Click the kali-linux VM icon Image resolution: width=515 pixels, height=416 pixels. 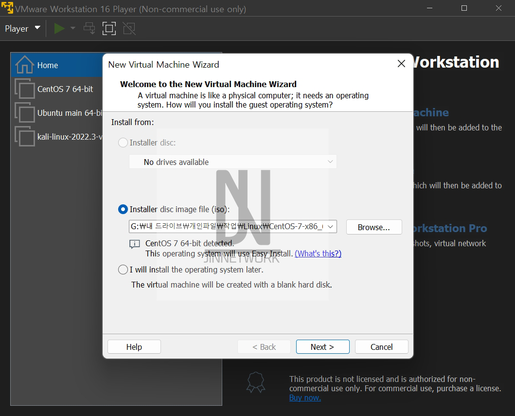pos(25,136)
